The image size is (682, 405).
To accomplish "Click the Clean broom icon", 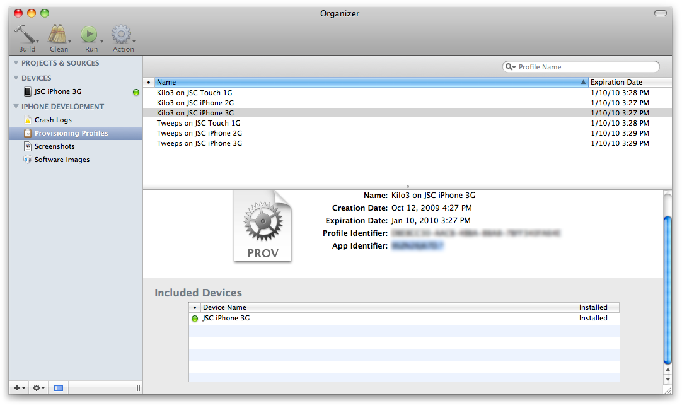I will click(58, 35).
